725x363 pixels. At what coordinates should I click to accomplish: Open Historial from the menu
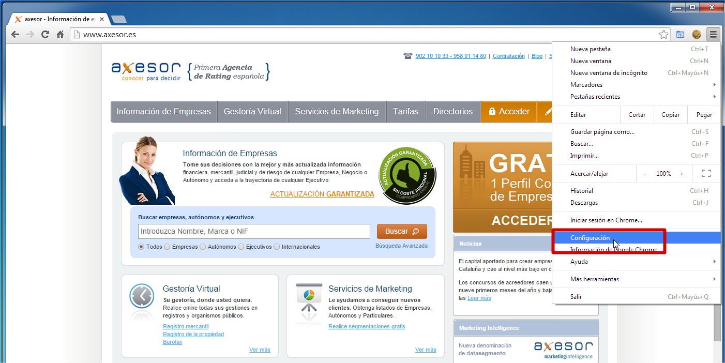[637, 191]
